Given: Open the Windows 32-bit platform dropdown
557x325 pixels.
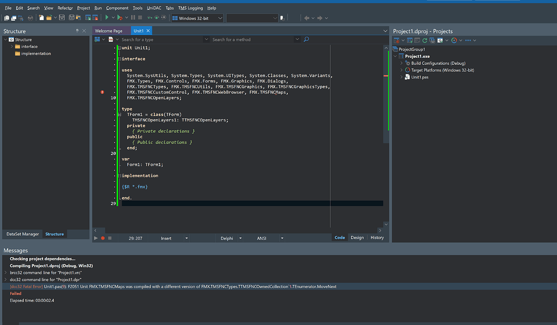Looking at the screenshot, I should point(197,18).
